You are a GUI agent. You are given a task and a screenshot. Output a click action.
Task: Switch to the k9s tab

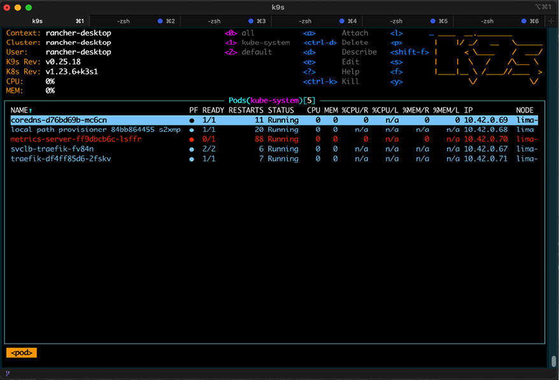(x=45, y=21)
